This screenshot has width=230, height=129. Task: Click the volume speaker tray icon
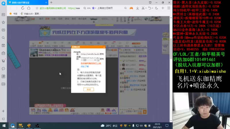pos(141,126)
